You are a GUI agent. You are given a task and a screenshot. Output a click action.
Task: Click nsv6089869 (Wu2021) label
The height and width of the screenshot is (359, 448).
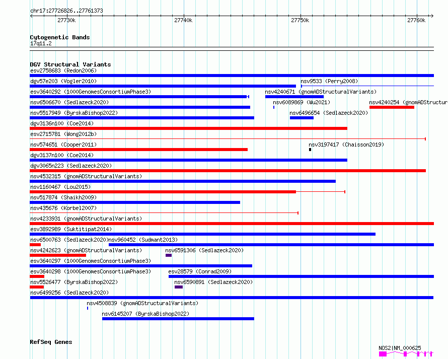click(x=302, y=102)
